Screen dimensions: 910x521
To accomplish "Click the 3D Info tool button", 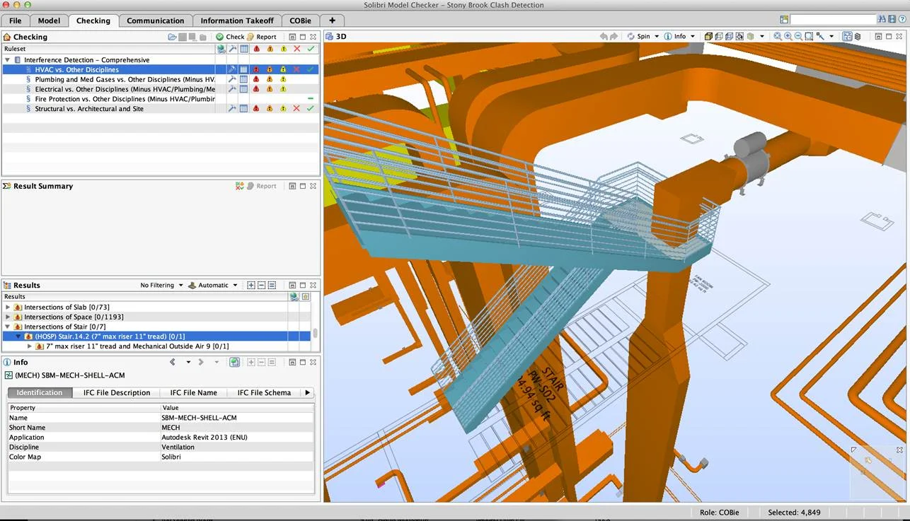I will tap(674, 36).
